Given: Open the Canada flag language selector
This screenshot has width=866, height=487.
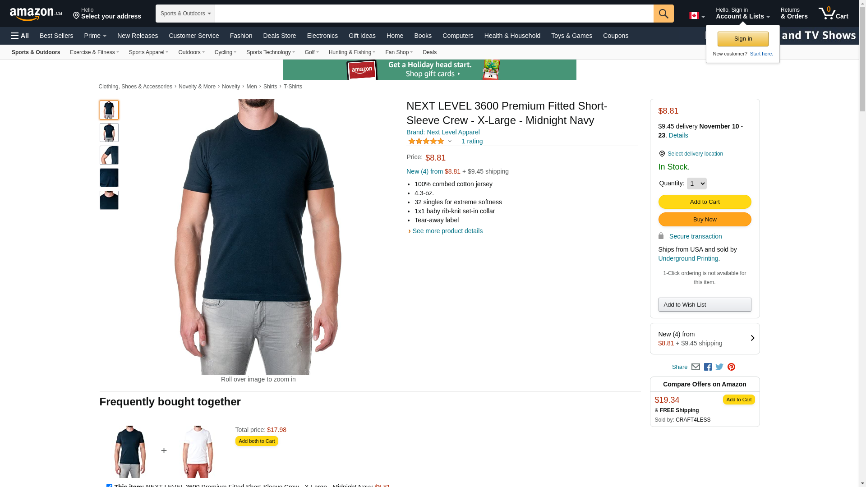Looking at the screenshot, I should 697,16.
